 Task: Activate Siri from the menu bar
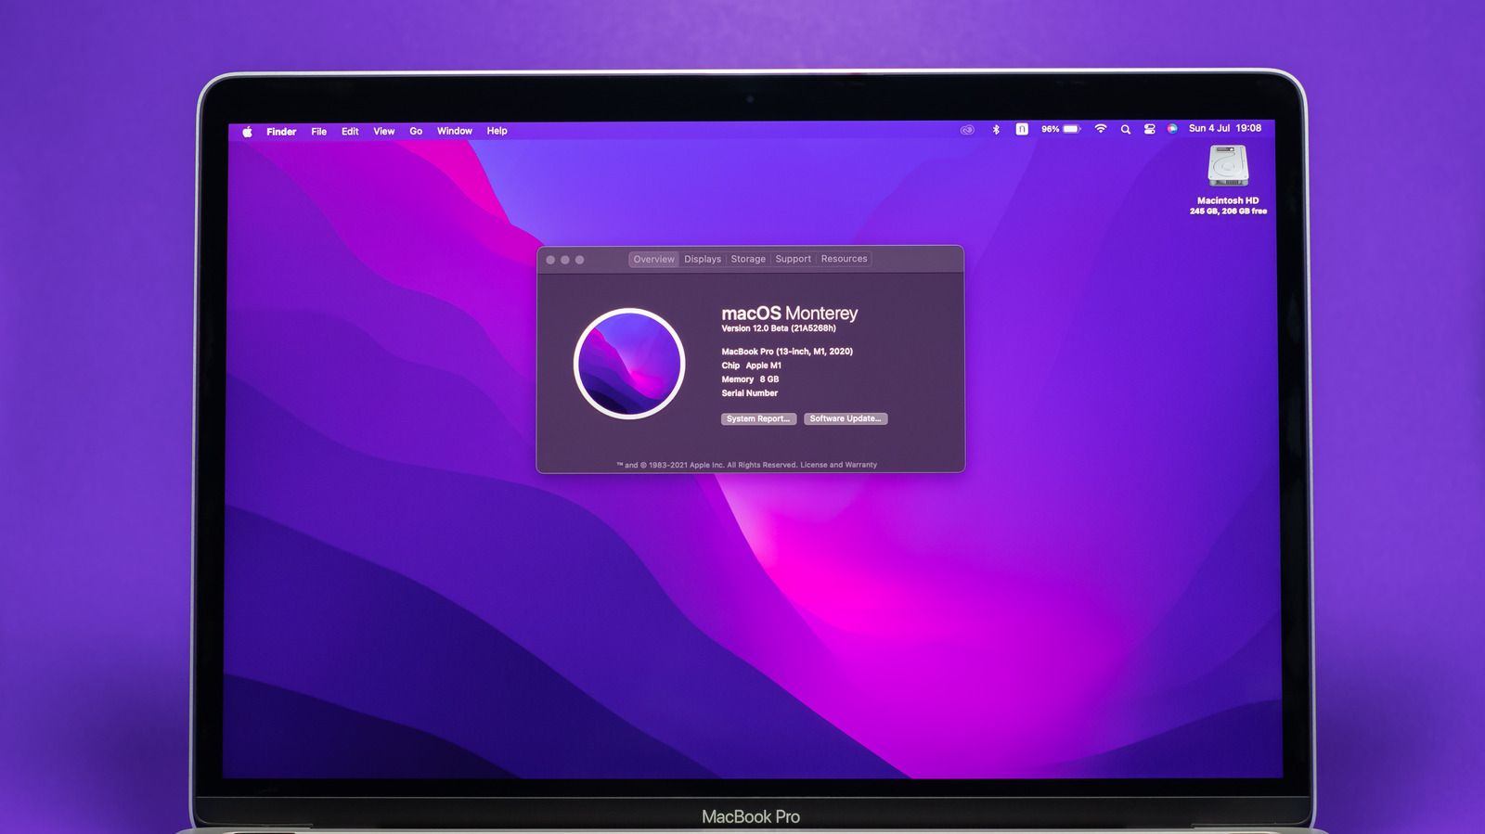pyautogui.click(x=1172, y=129)
